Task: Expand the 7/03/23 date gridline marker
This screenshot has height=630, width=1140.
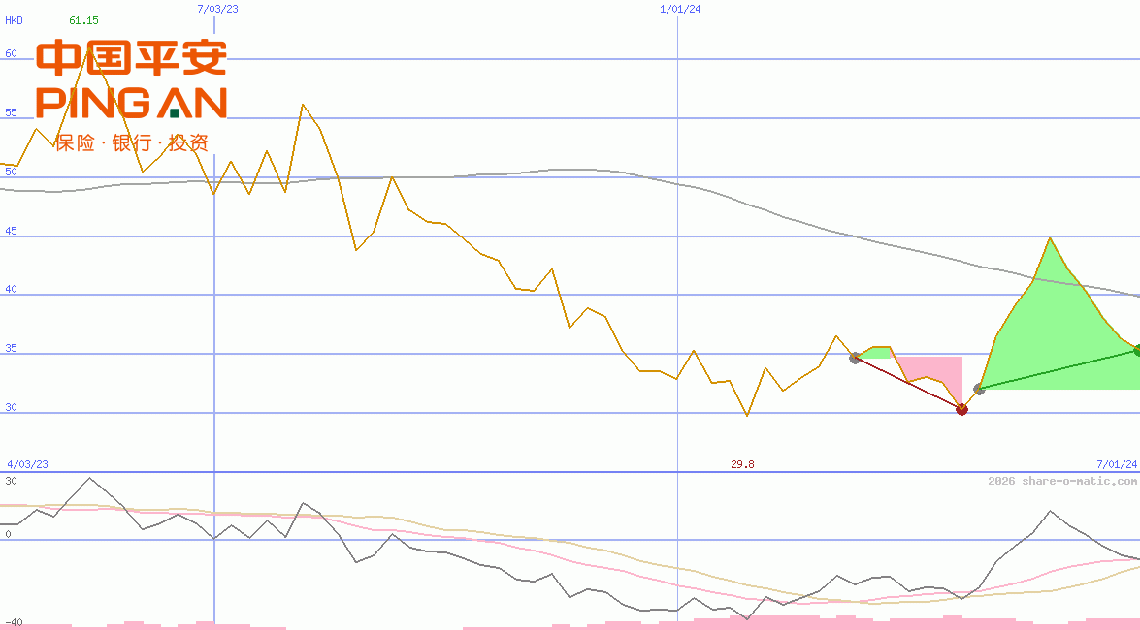Action: point(215,8)
